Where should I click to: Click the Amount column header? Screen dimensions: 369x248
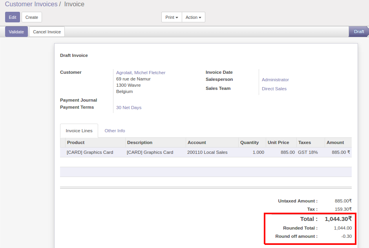(335, 142)
